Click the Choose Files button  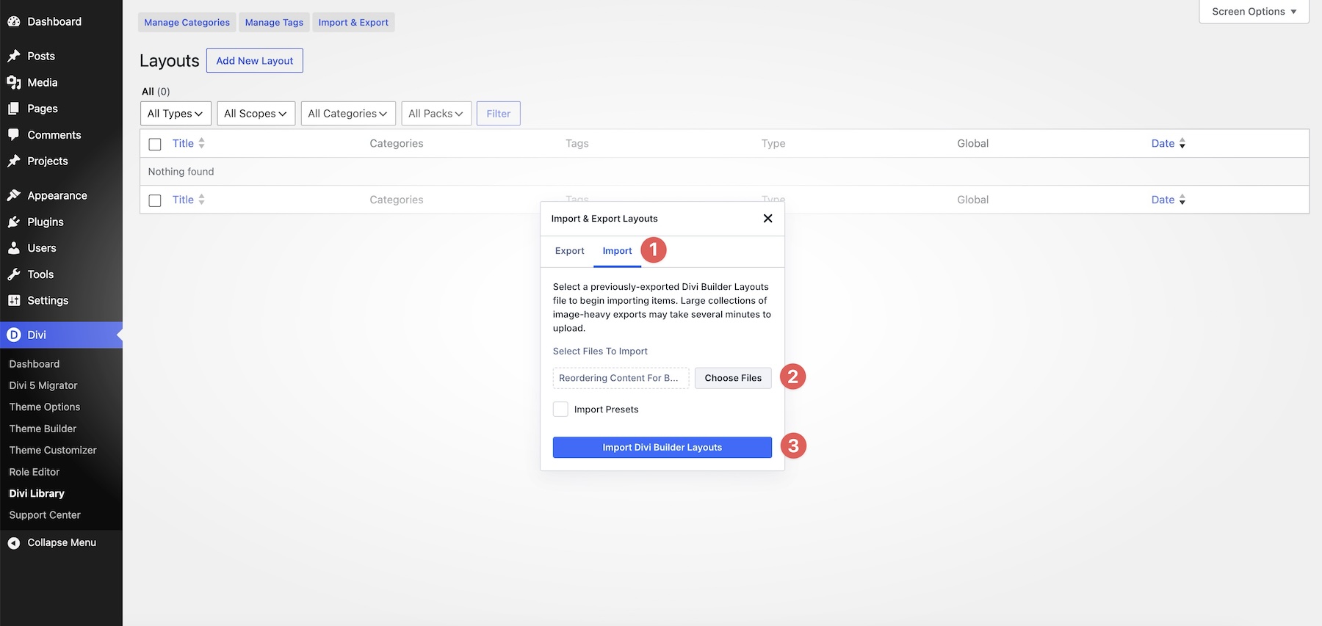coord(733,378)
